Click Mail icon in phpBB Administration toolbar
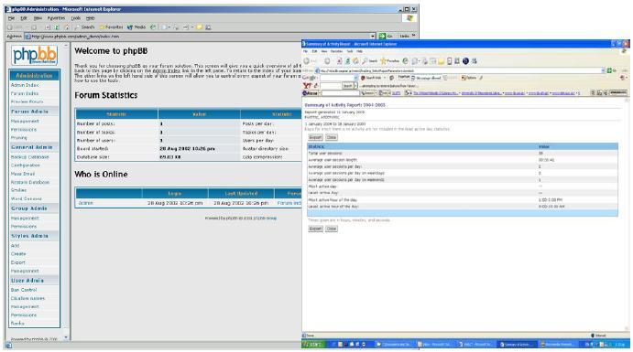The image size is (633, 352). click(165, 27)
